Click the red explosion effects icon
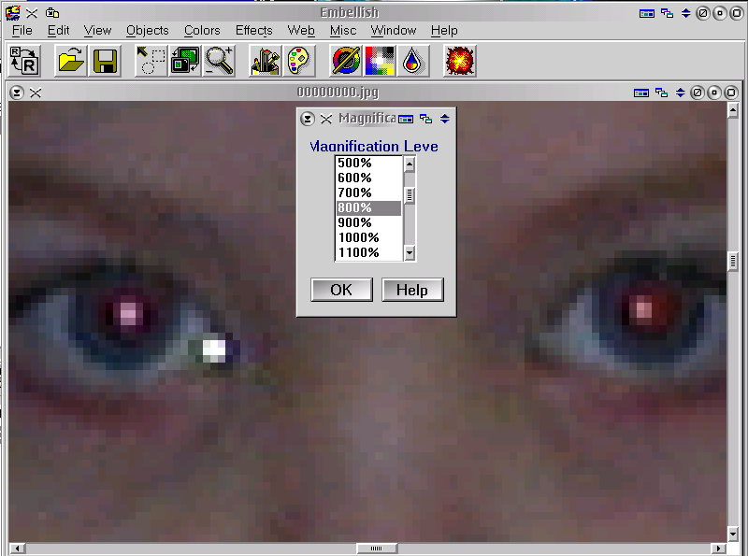Image resolution: width=748 pixels, height=556 pixels. 460,61
